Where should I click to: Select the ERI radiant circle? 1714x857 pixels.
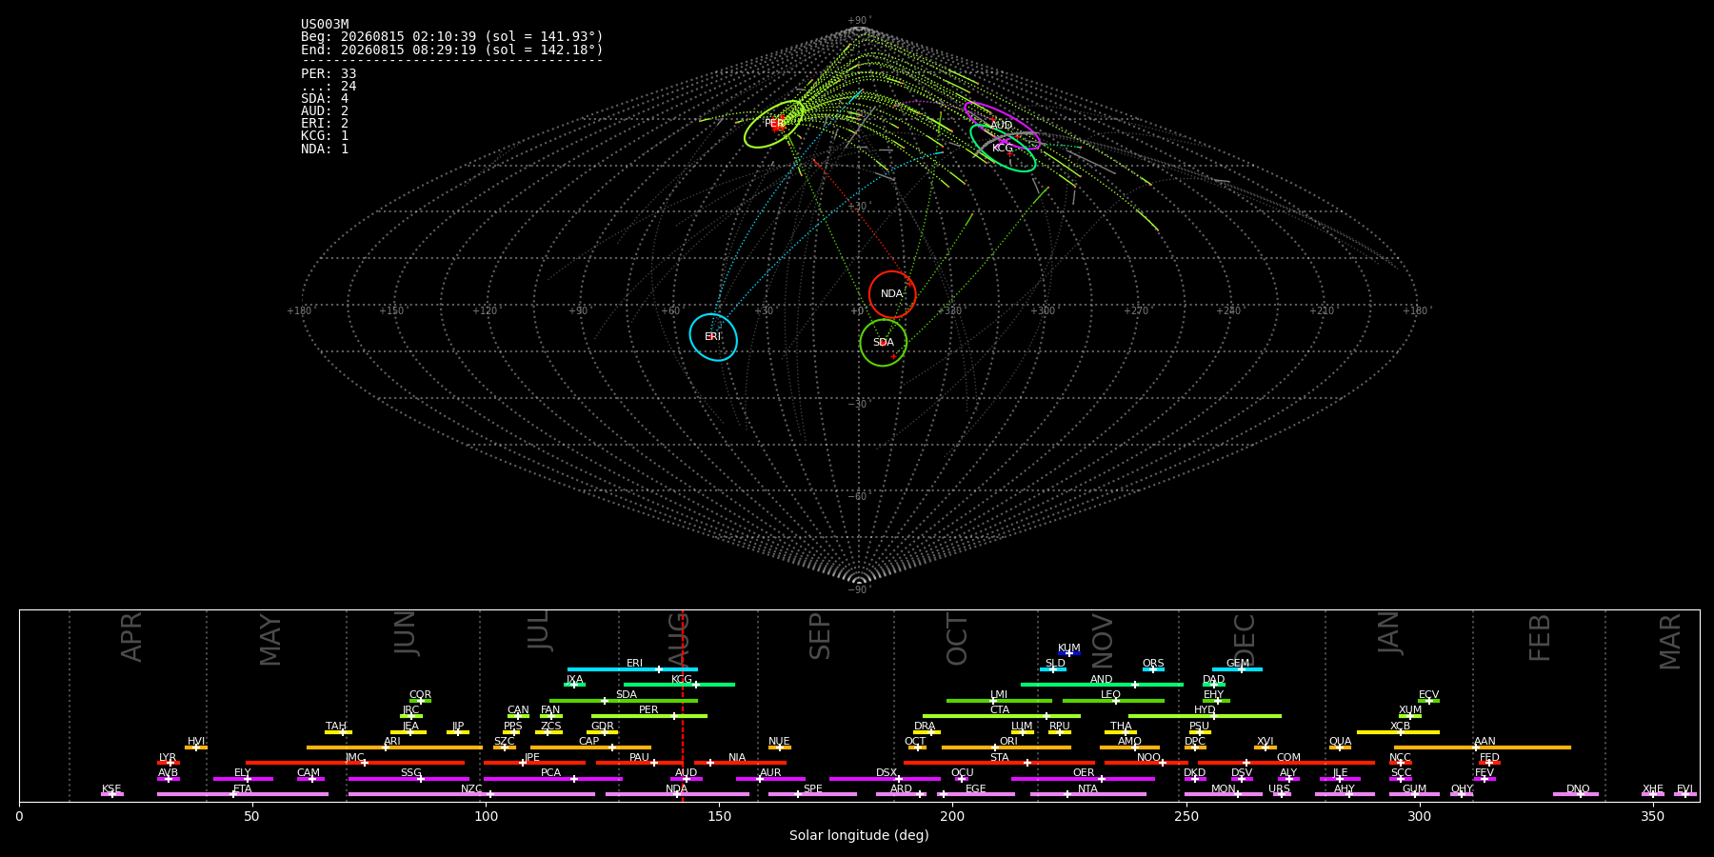pyautogui.click(x=713, y=337)
